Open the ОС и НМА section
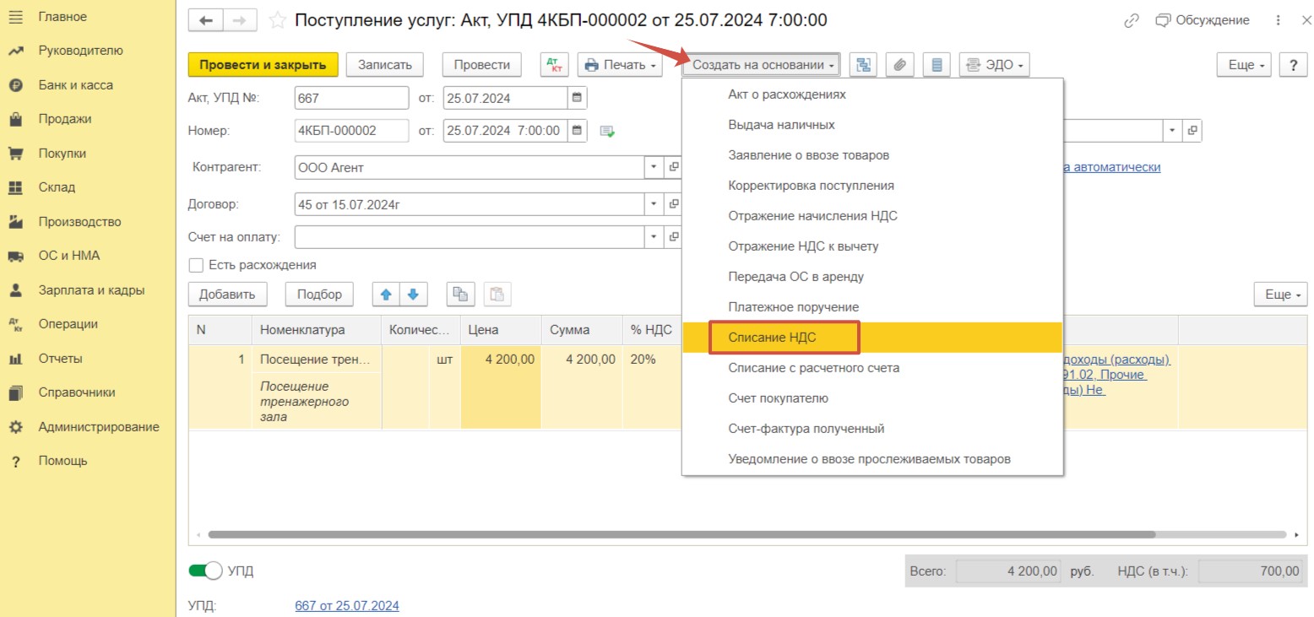The image size is (1314, 617). (69, 256)
